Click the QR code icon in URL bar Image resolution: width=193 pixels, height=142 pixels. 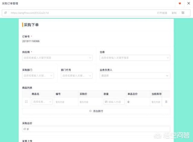point(183,13)
